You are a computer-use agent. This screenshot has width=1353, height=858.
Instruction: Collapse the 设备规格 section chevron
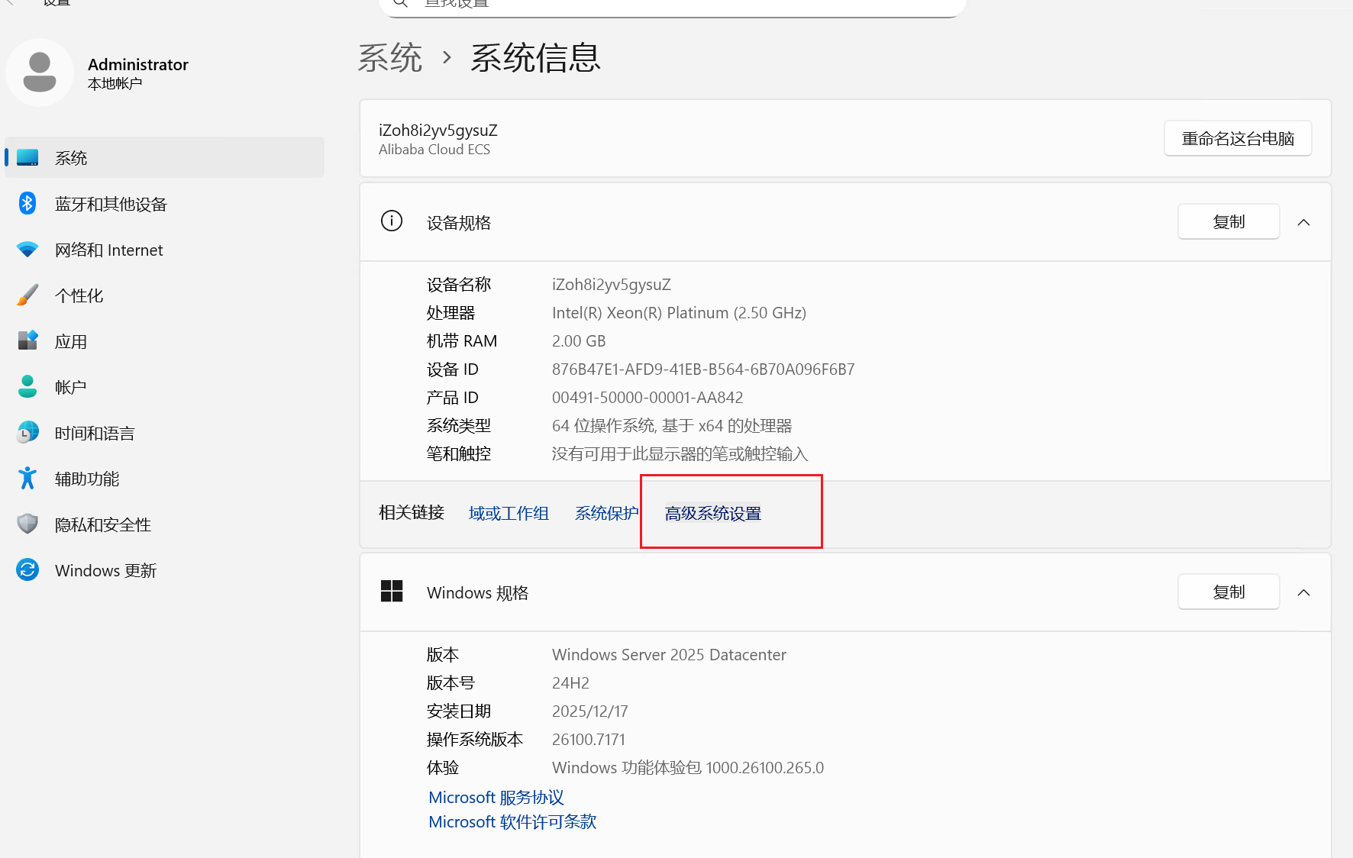(1303, 222)
